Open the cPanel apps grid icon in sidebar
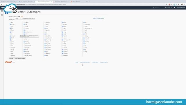Screen dimensions: 186x105 point(2,11)
